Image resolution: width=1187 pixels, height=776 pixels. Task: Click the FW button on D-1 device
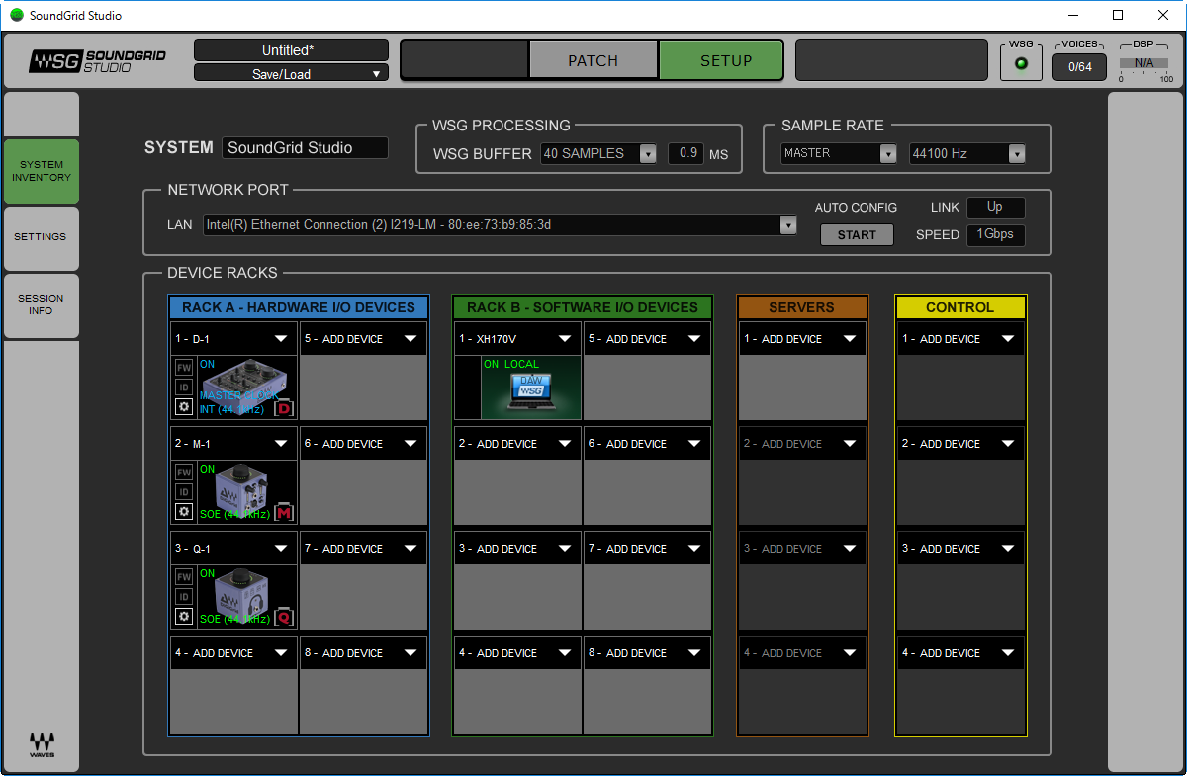tap(183, 367)
